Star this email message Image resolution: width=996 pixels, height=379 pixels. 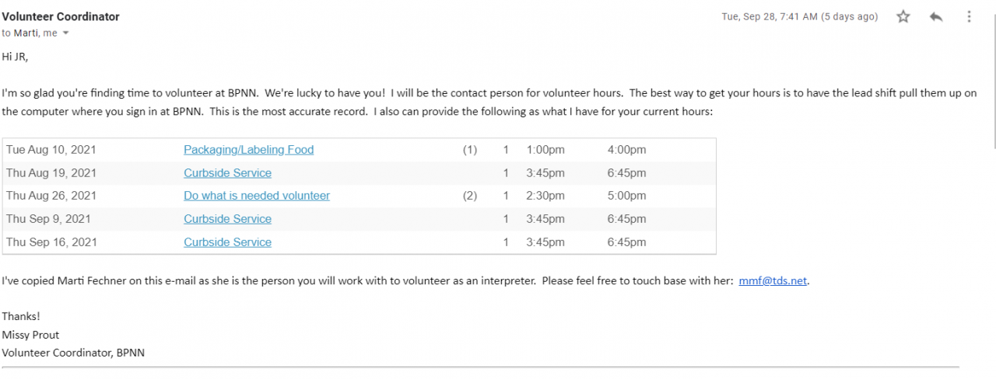903,16
